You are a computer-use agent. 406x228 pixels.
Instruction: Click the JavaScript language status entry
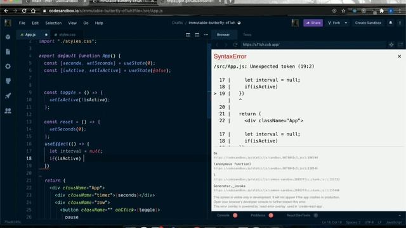pos(393,222)
